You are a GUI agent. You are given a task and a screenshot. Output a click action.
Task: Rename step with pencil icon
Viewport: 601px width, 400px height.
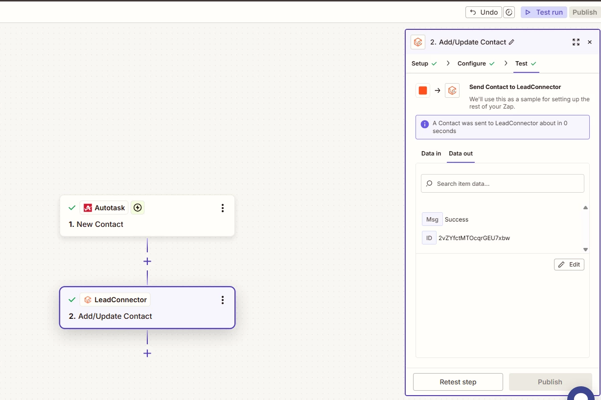pos(511,42)
